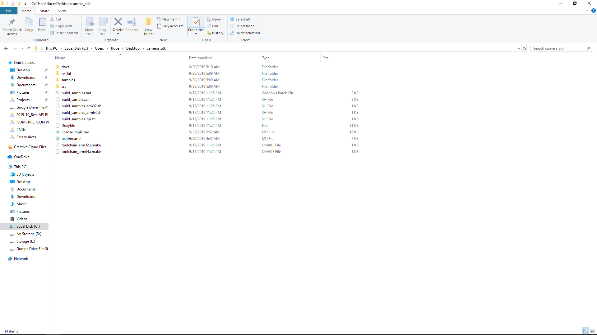
Task: Click Invert selection in Select group
Action: pos(247,33)
